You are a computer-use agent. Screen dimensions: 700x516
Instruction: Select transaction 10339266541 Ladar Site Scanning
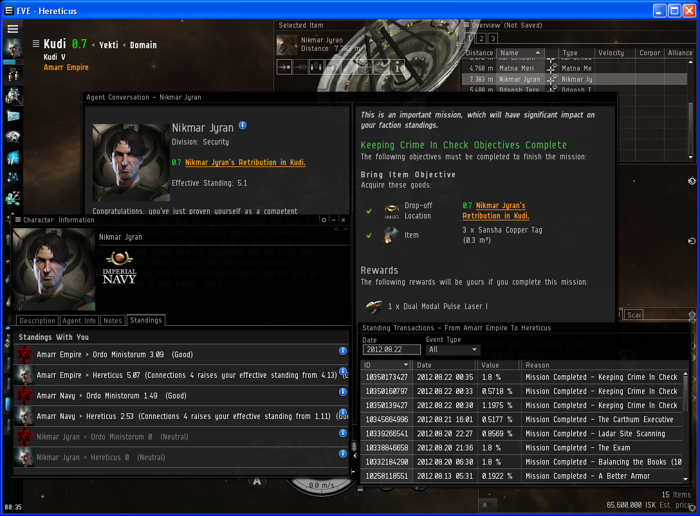(521, 434)
